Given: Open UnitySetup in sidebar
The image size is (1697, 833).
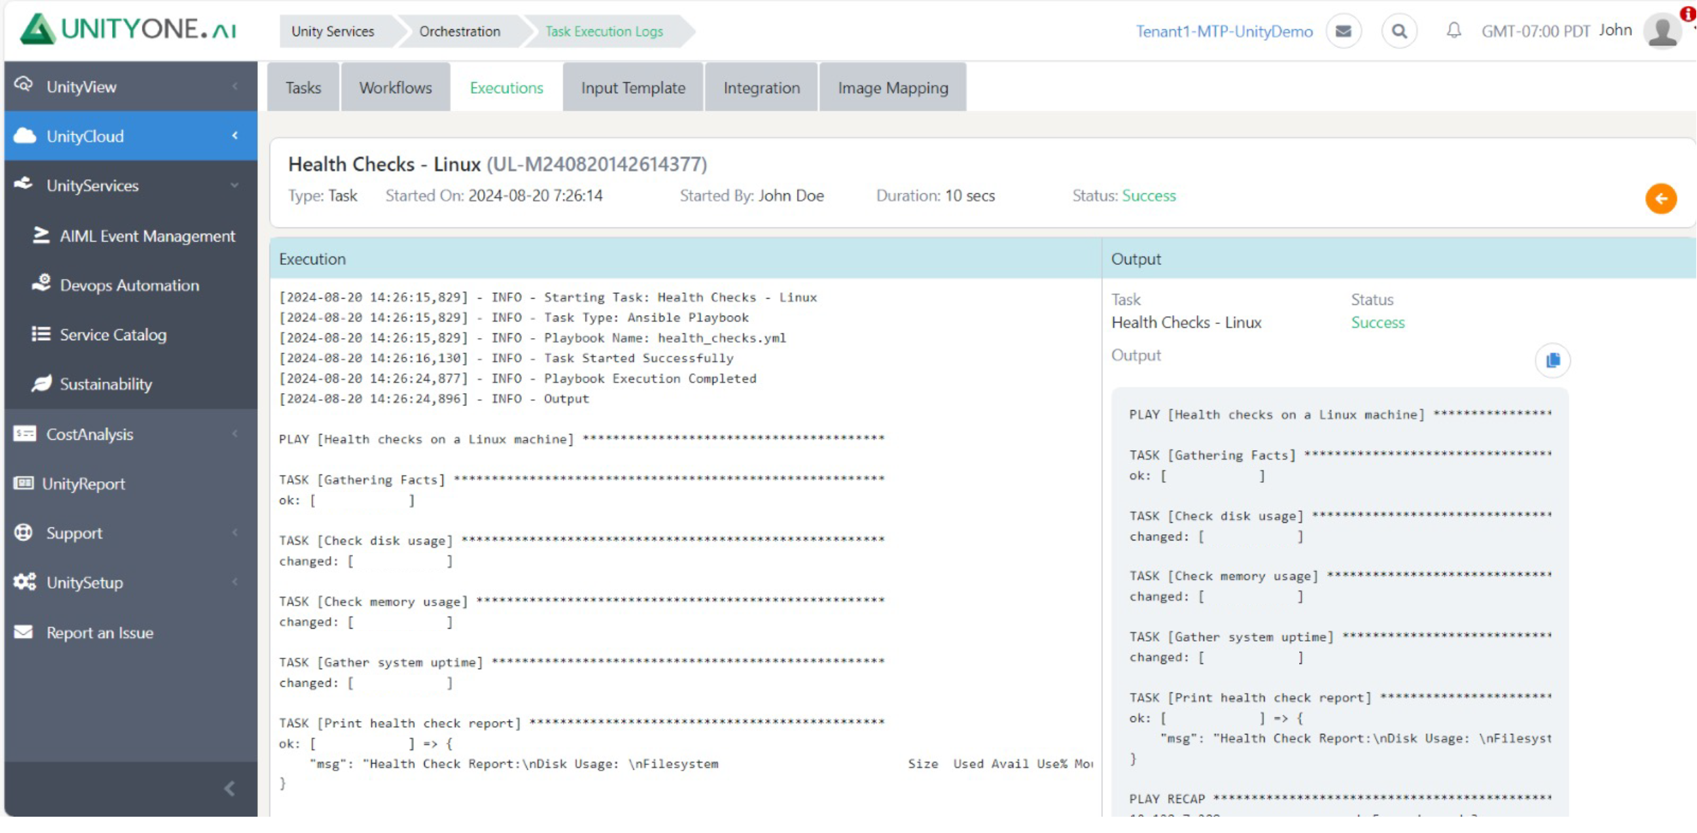Looking at the screenshot, I should (131, 582).
